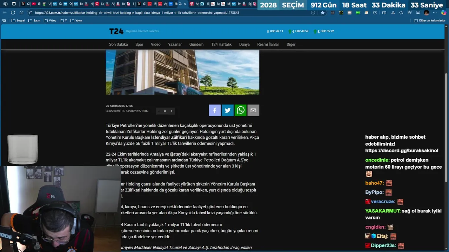Image resolution: width=449 pixels, height=252 pixels.
Task: Open the Yayın bookmarks folder
Action: coord(76,20)
